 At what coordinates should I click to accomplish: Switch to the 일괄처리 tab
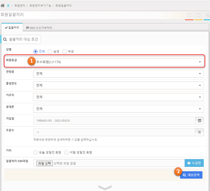(x=12, y=27)
